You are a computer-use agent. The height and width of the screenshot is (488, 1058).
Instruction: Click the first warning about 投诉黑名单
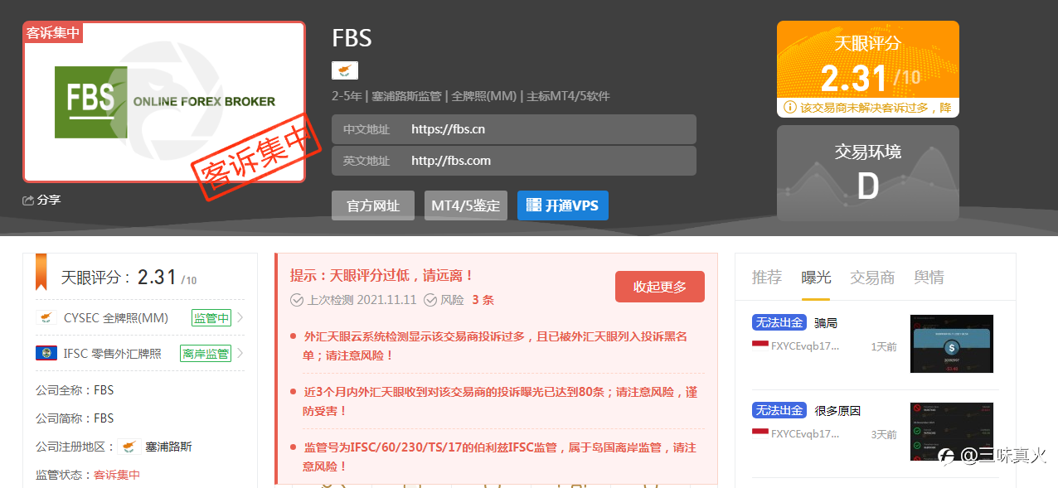point(496,346)
